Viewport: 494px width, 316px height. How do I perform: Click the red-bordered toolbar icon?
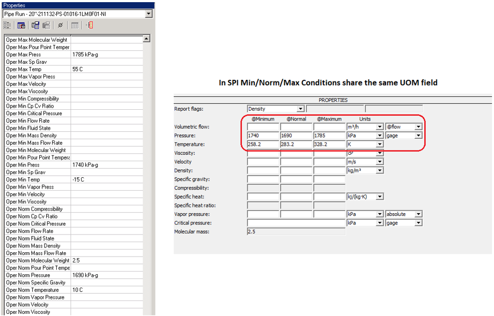tap(89, 25)
